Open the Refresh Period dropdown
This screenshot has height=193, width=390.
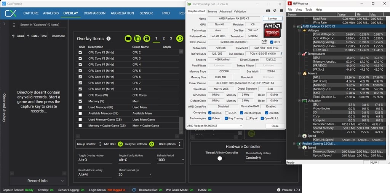coord(183,160)
